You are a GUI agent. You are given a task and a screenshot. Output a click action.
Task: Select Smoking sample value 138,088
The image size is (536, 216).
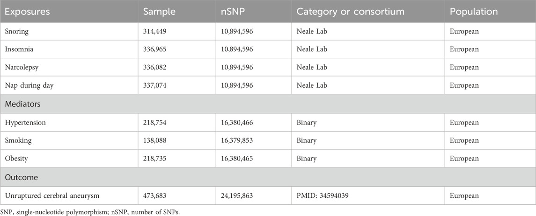[x=154, y=140]
